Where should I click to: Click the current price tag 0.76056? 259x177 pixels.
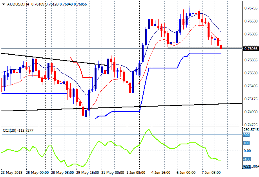click(251, 48)
